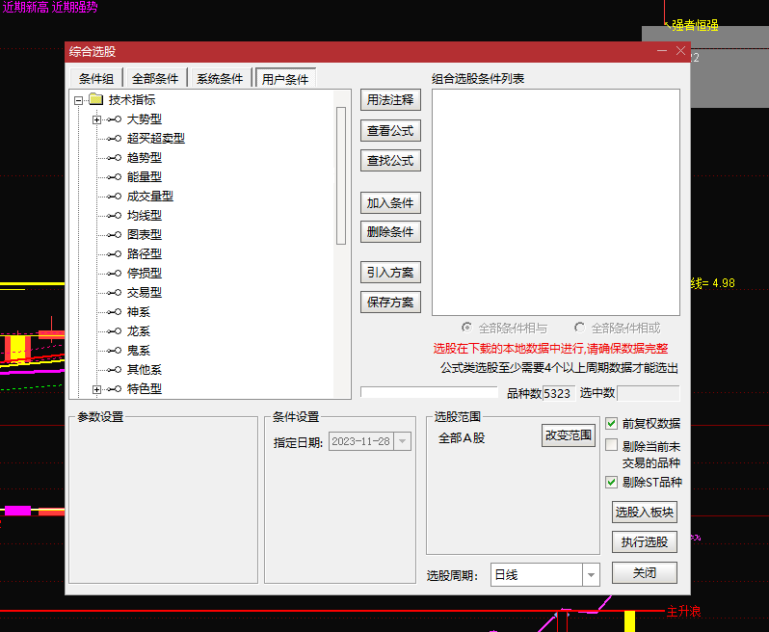769x632 pixels.
Task: Click the 改变范围 button
Action: tap(569, 435)
